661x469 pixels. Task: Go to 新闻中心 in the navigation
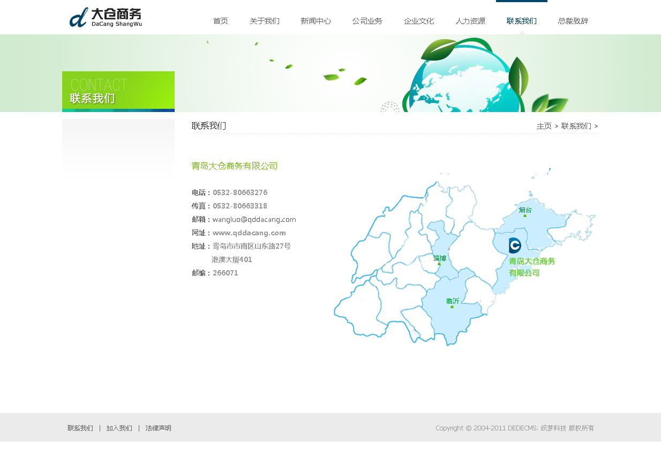(x=316, y=21)
